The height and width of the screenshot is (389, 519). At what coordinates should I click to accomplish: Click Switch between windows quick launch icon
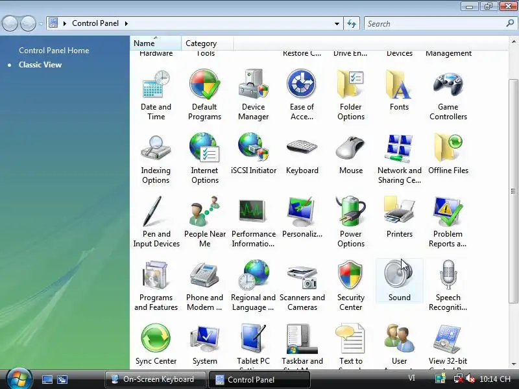(62, 379)
